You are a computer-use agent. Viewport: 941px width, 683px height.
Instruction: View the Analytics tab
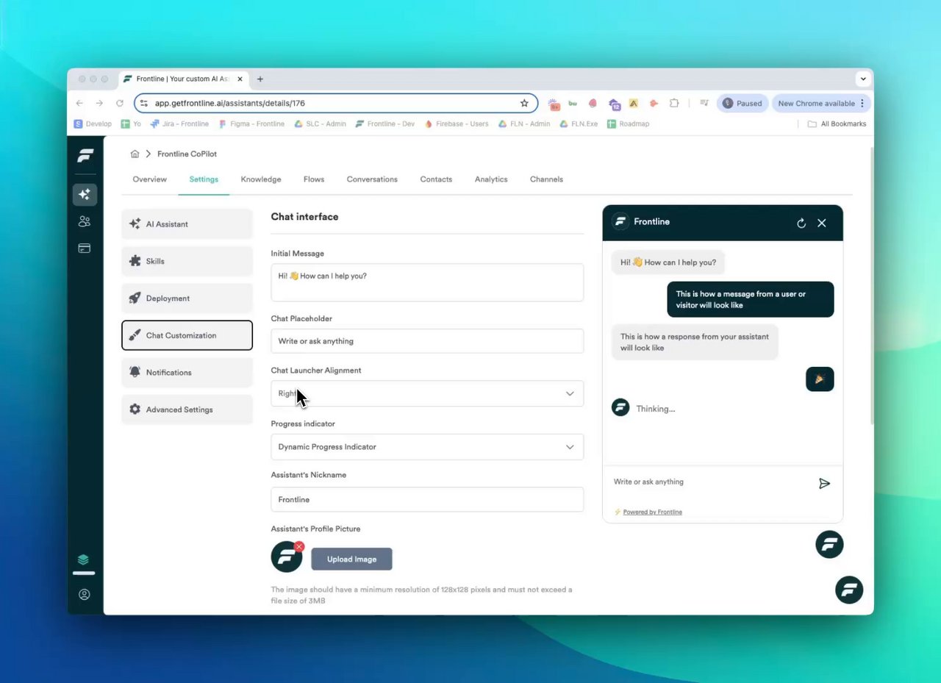pyautogui.click(x=491, y=179)
